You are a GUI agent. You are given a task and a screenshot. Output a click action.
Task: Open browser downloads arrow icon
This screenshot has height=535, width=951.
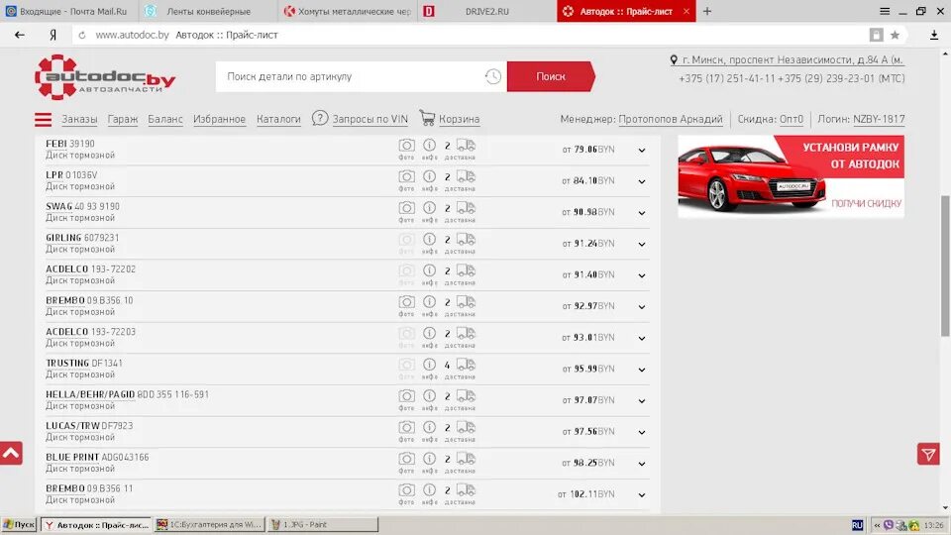(934, 36)
